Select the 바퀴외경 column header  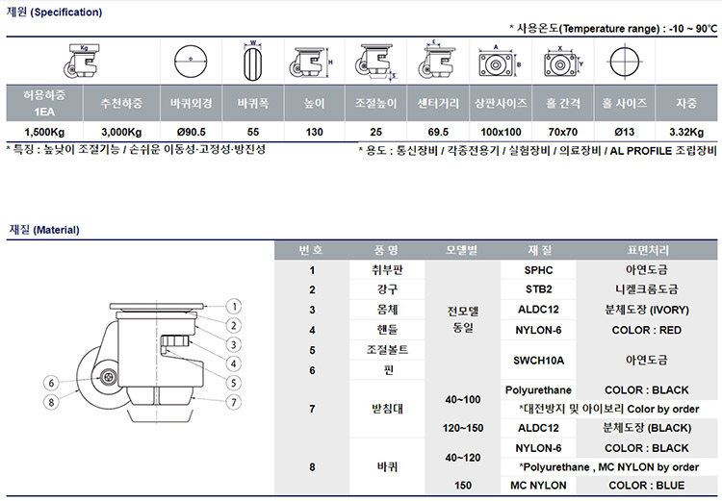tap(192, 103)
